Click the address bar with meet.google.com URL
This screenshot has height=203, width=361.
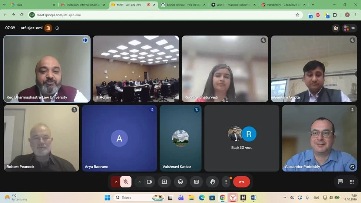coord(166,15)
